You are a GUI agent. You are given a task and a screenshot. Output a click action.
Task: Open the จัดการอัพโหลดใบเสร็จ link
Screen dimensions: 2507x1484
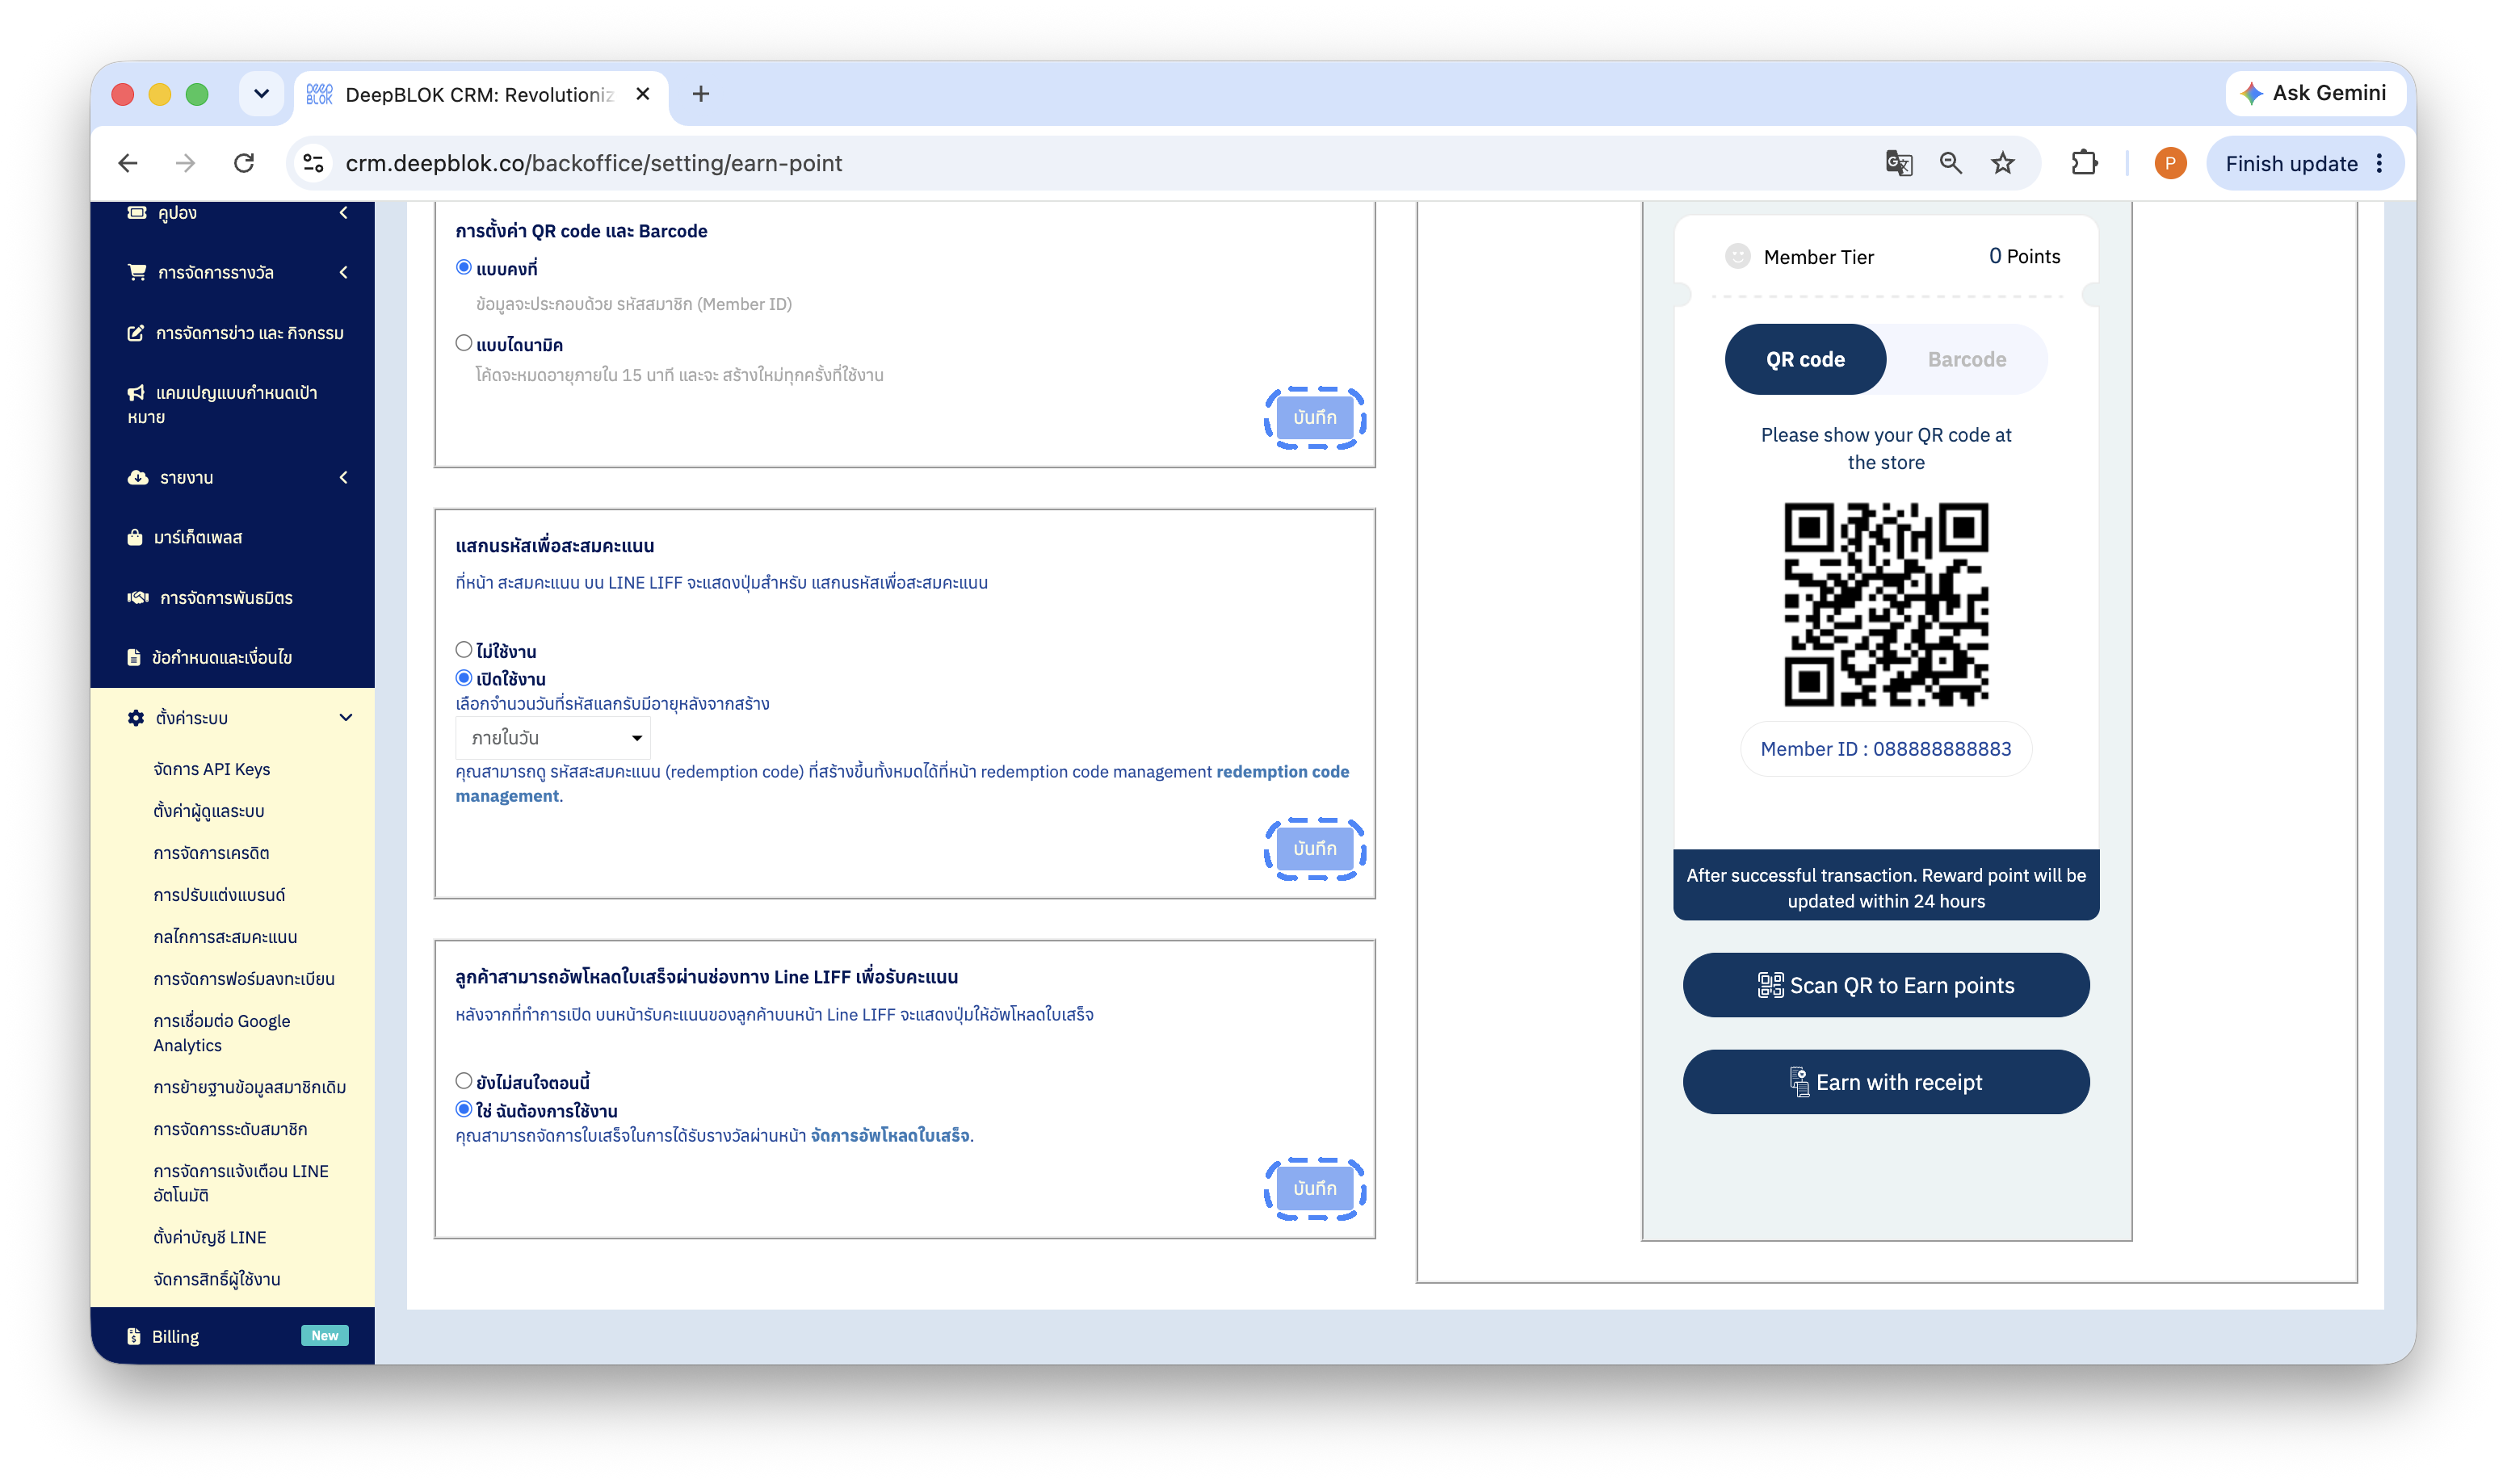890,1135
